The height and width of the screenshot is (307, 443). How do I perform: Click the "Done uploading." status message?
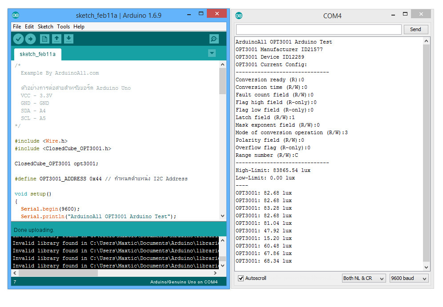tap(34, 230)
